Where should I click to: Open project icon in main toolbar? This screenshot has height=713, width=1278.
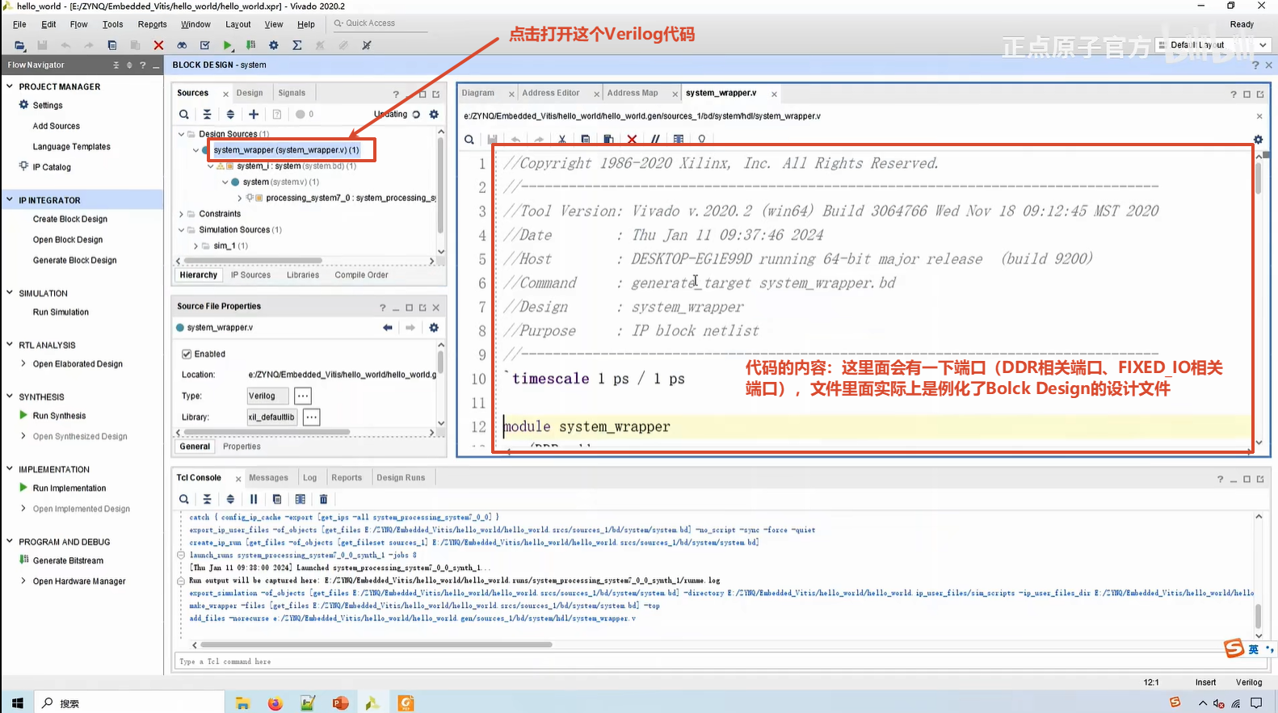(19, 45)
